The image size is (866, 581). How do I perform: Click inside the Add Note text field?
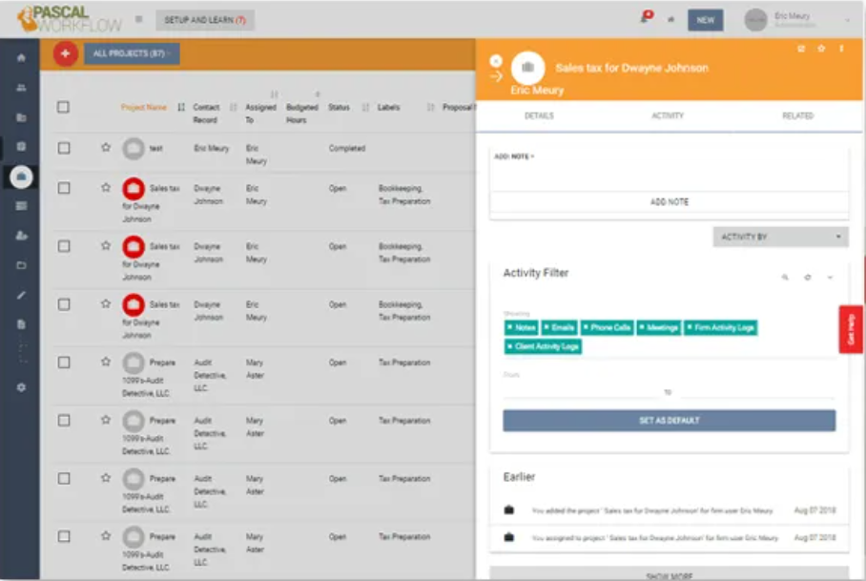[669, 176]
